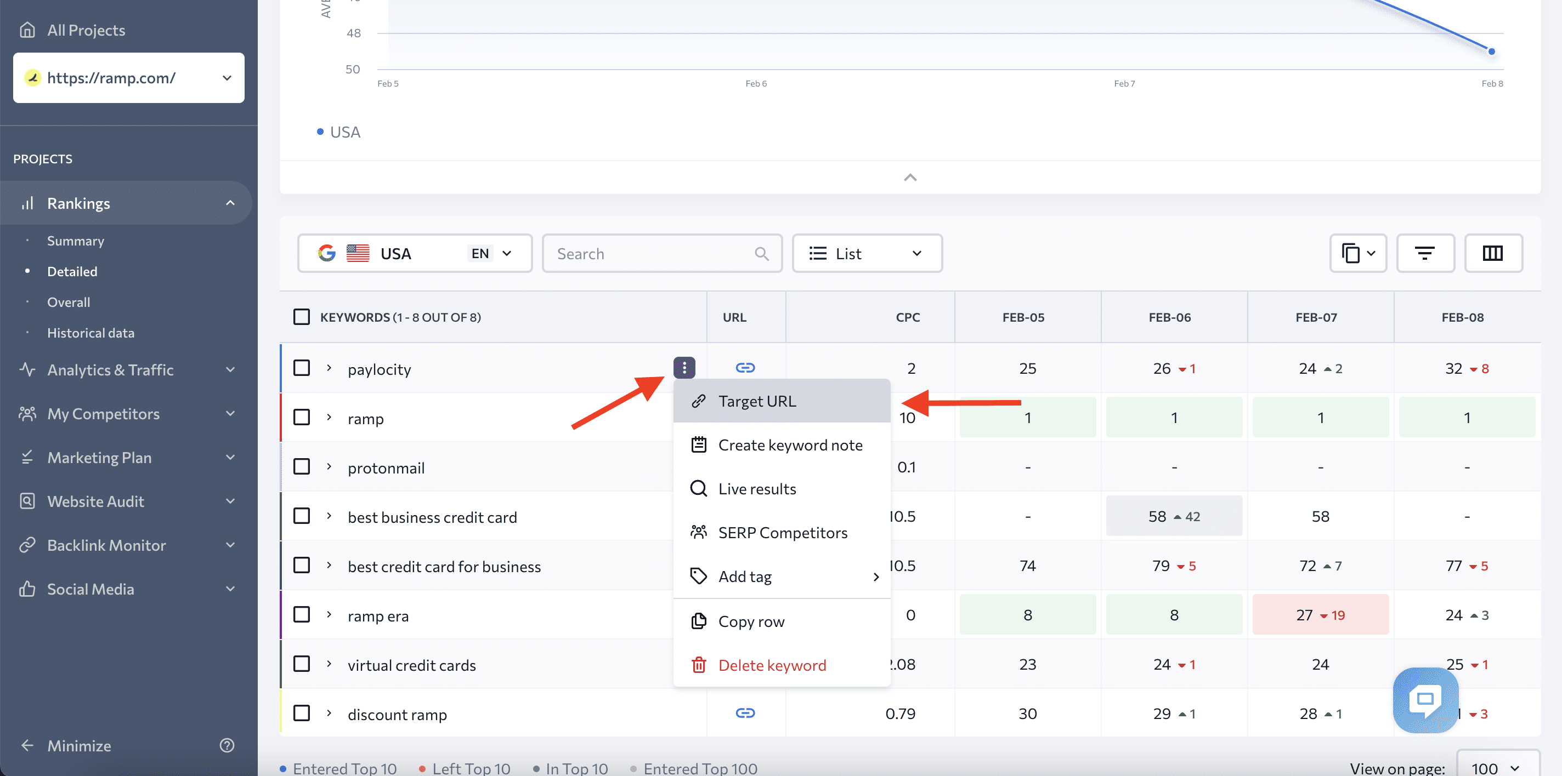Click the three-dot options icon for paylocity
Viewport: 1562px width, 776px height.
coord(686,368)
